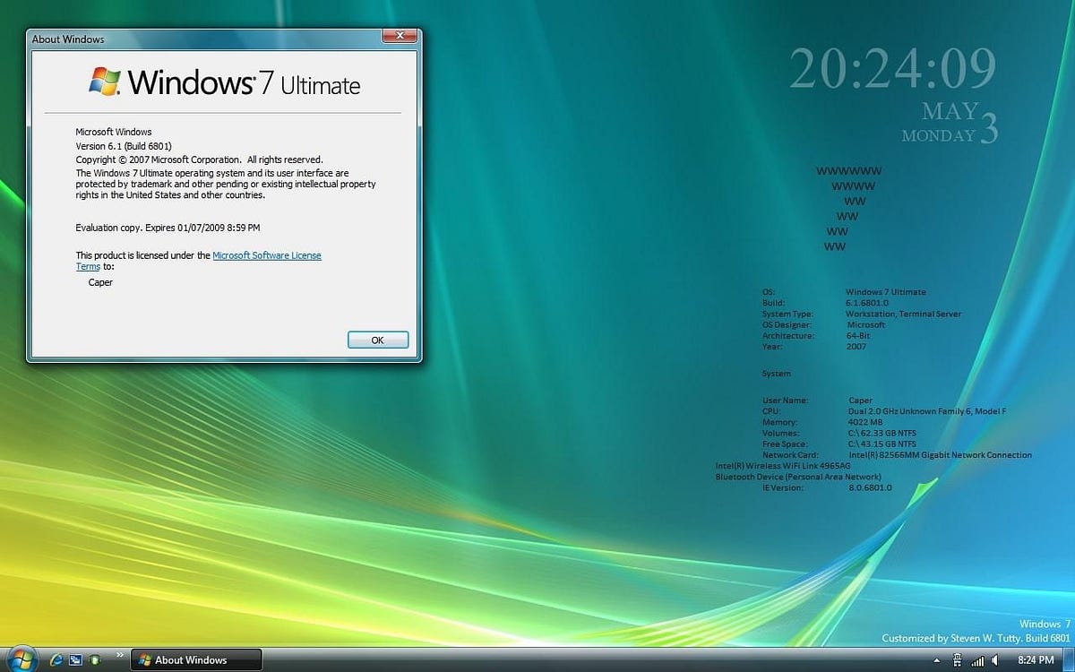The width and height of the screenshot is (1075, 672).
Task: Click the green Quick Launch icon
Action: (95, 659)
